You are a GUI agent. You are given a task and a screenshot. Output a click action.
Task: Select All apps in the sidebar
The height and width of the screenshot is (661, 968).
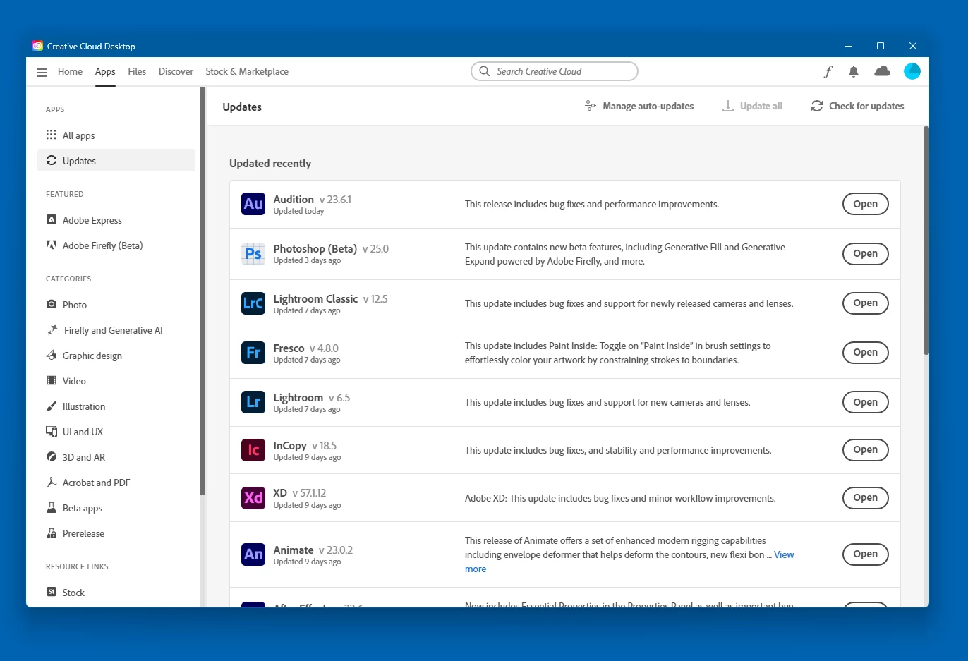click(x=116, y=135)
